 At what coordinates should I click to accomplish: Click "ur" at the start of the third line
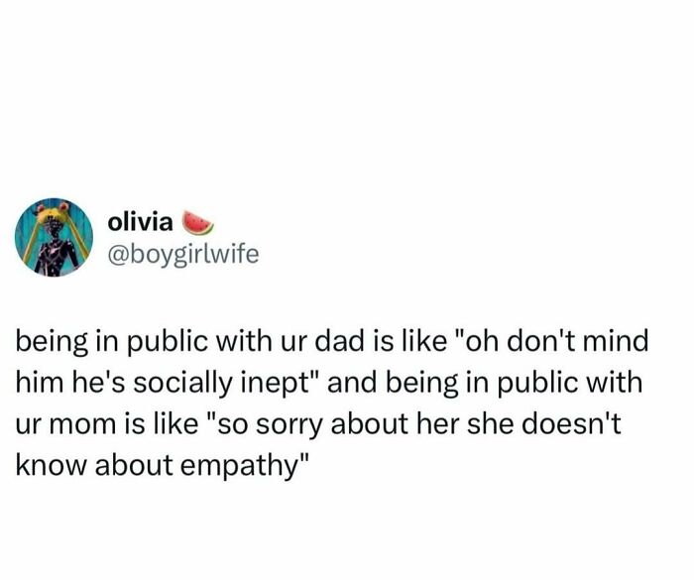(x=27, y=426)
